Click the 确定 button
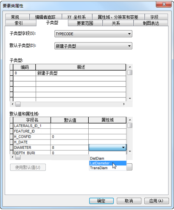 pyautogui.click(x=101, y=201)
